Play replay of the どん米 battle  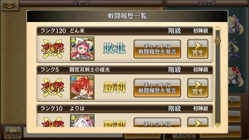tap(198, 49)
